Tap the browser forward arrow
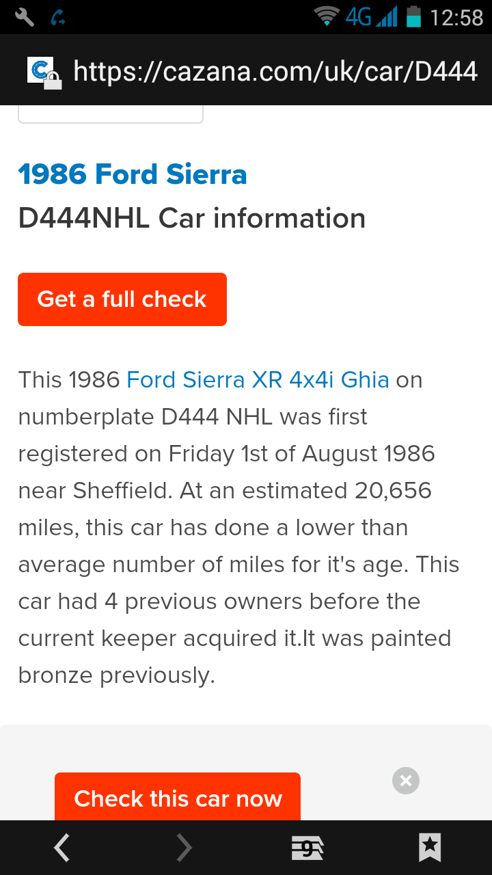The height and width of the screenshot is (875, 492). [x=184, y=848]
